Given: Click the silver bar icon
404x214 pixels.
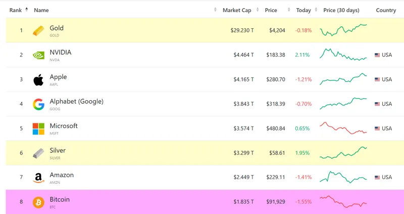Looking at the screenshot, I should tap(38, 153).
